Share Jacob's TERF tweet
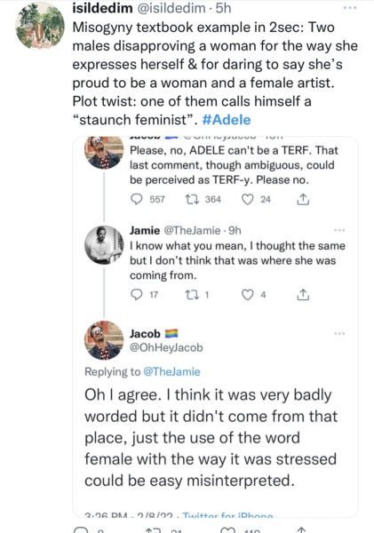 (x=303, y=199)
